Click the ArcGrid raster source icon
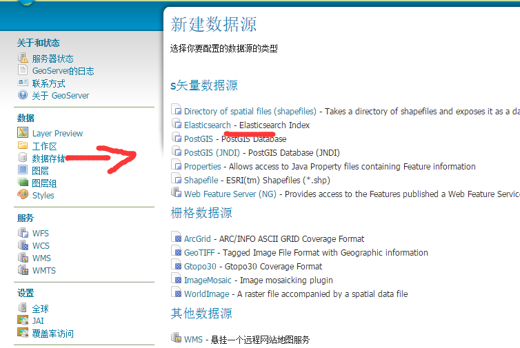The height and width of the screenshot is (348, 520). pos(177,237)
